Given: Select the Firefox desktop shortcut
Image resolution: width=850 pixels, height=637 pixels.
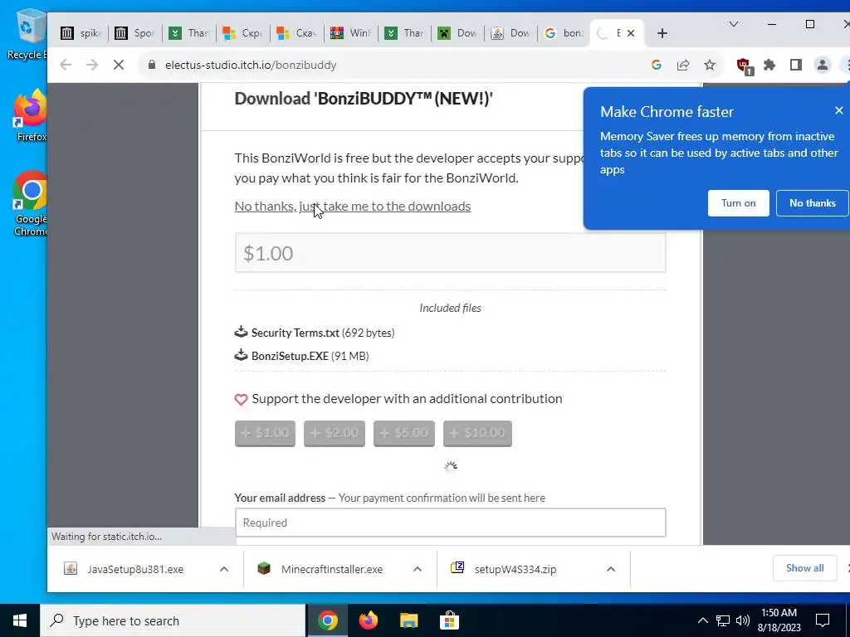Looking at the screenshot, I should tap(31, 115).
